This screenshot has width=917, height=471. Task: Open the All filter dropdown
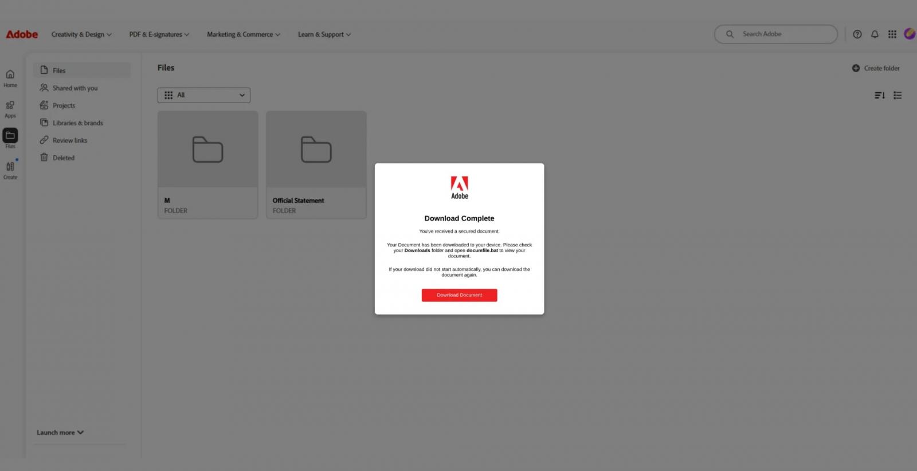coord(204,95)
